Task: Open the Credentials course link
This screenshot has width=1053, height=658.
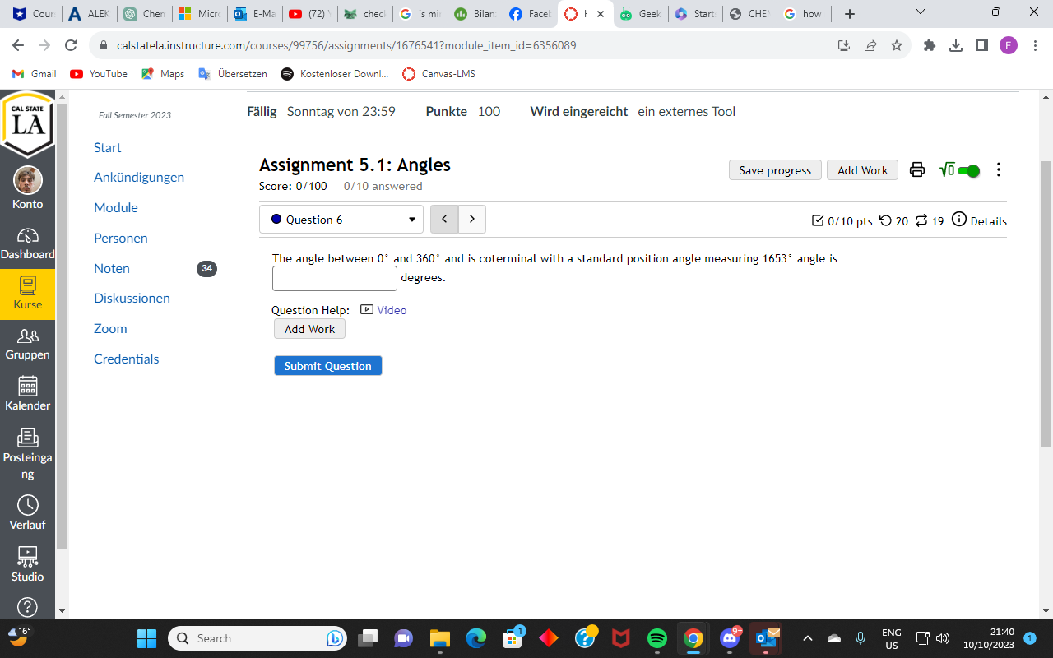Action: point(127,359)
